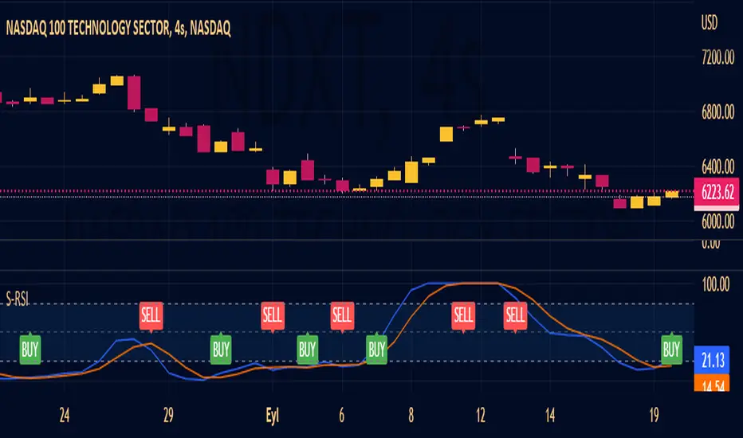Click the last yellow candle on the chart
The height and width of the screenshot is (438, 743).
click(x=672, y=194)
